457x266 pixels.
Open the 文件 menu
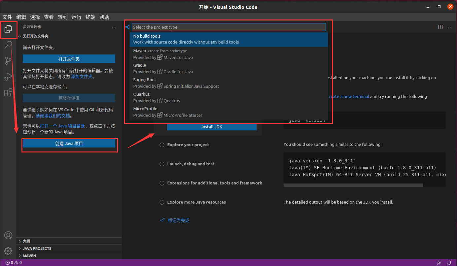(7, 17)
